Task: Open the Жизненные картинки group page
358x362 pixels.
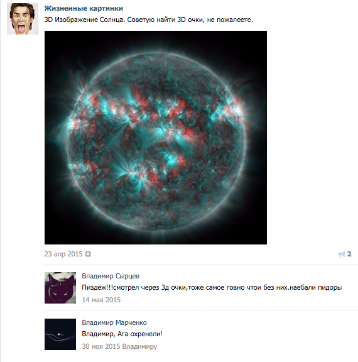Action: (x=84, y=8)
